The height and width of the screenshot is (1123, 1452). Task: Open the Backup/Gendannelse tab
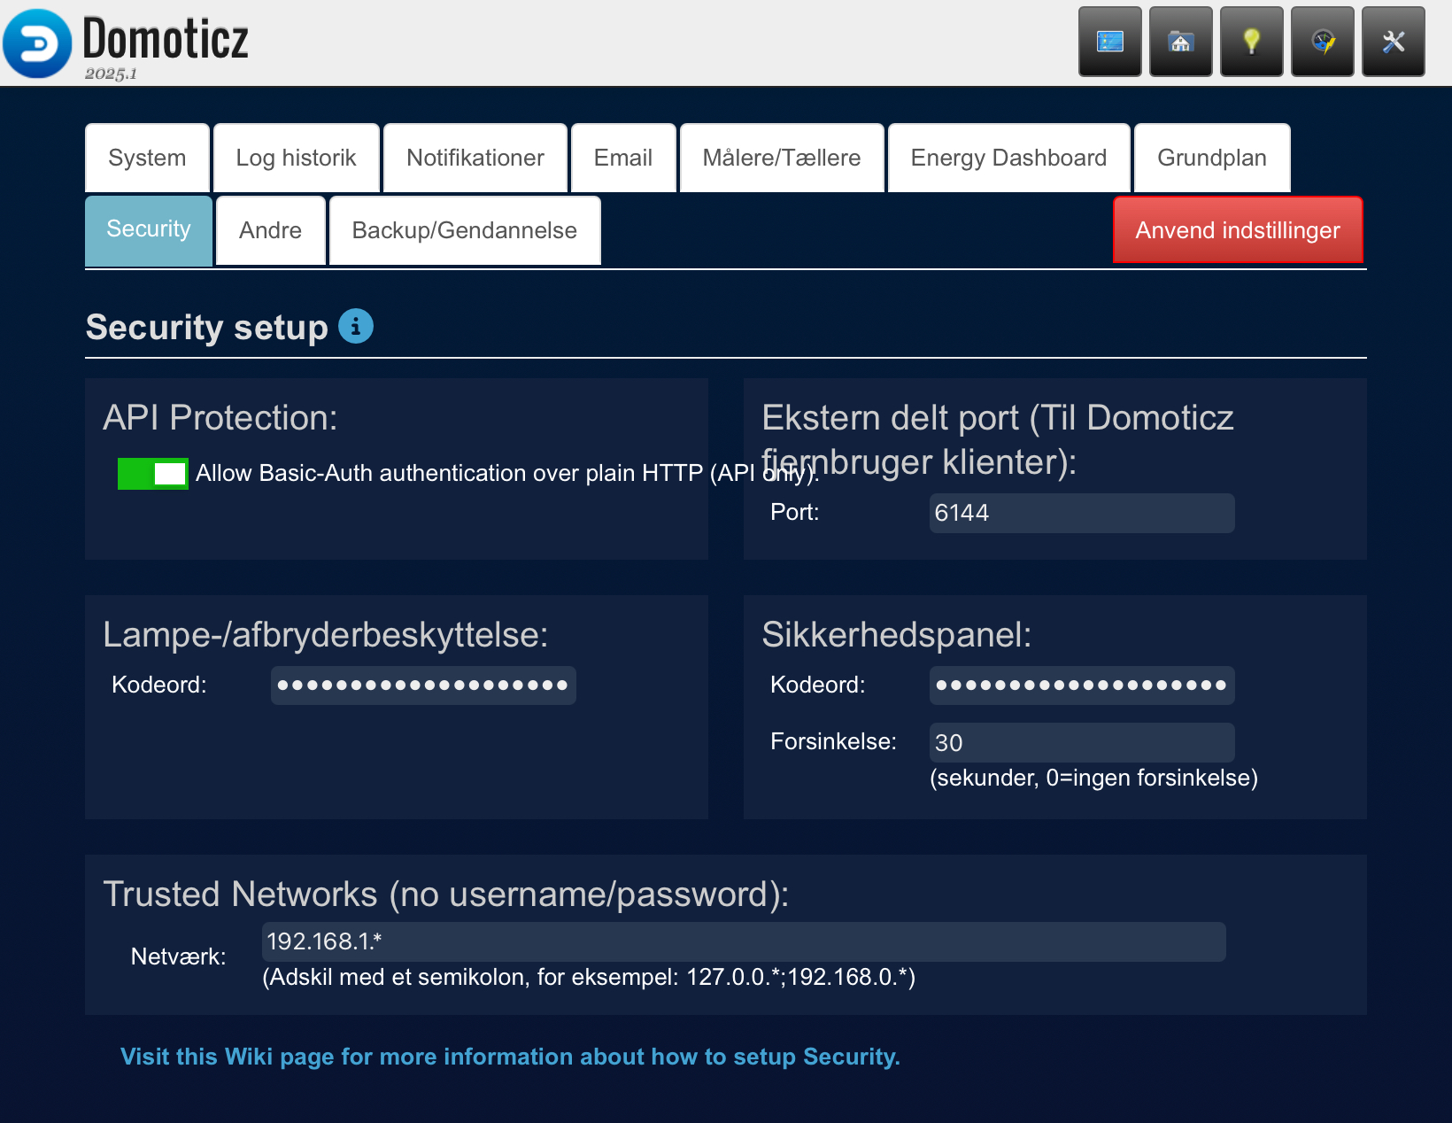(464, 230)
